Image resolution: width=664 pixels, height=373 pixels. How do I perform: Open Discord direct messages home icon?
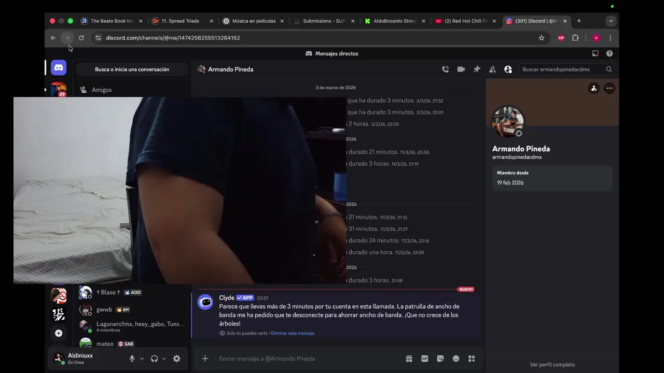point(59,67)
